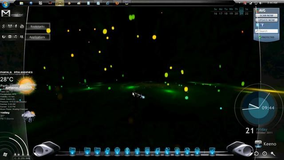The image size is (284, 160).
Task: Open the people contacts application shortcut
Action: click(22, 37)
